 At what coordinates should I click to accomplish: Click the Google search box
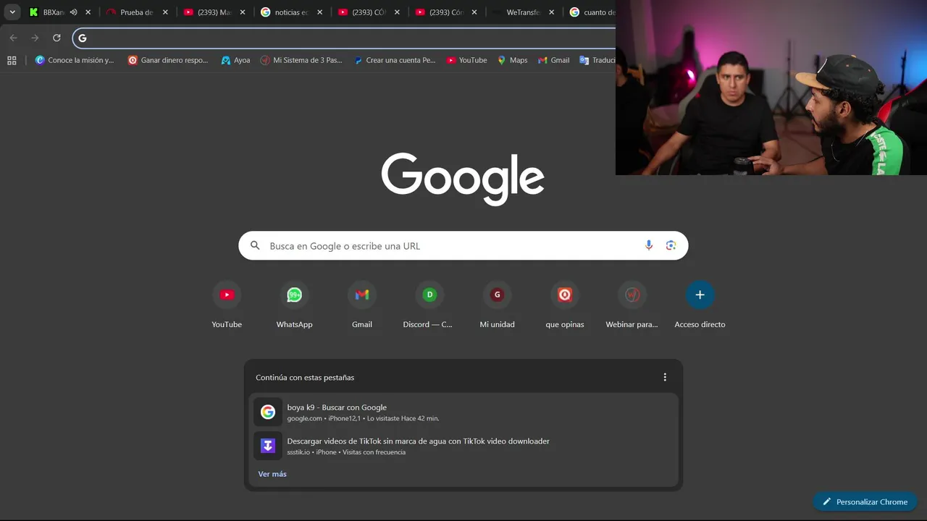(463, 246)
